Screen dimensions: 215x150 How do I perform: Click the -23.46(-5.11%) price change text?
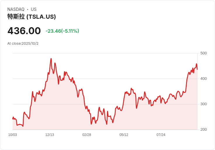click(x=62, y=31)
